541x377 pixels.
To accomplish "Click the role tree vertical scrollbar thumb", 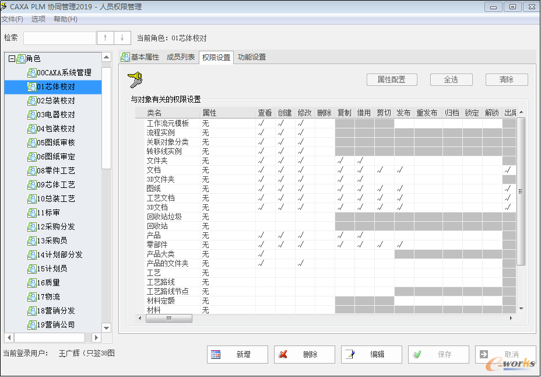I will point(107,118).
